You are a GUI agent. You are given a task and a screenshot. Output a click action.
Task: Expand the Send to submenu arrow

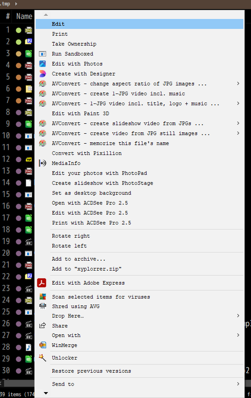(238, 384)
